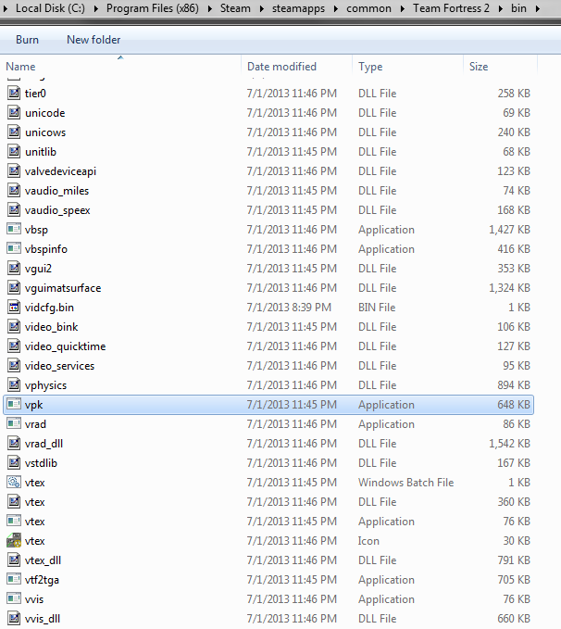Go to Team Fortress 2 breadcrumb
Image resolution: width=561 pixels, height=629 pixels.
(451, 8)
